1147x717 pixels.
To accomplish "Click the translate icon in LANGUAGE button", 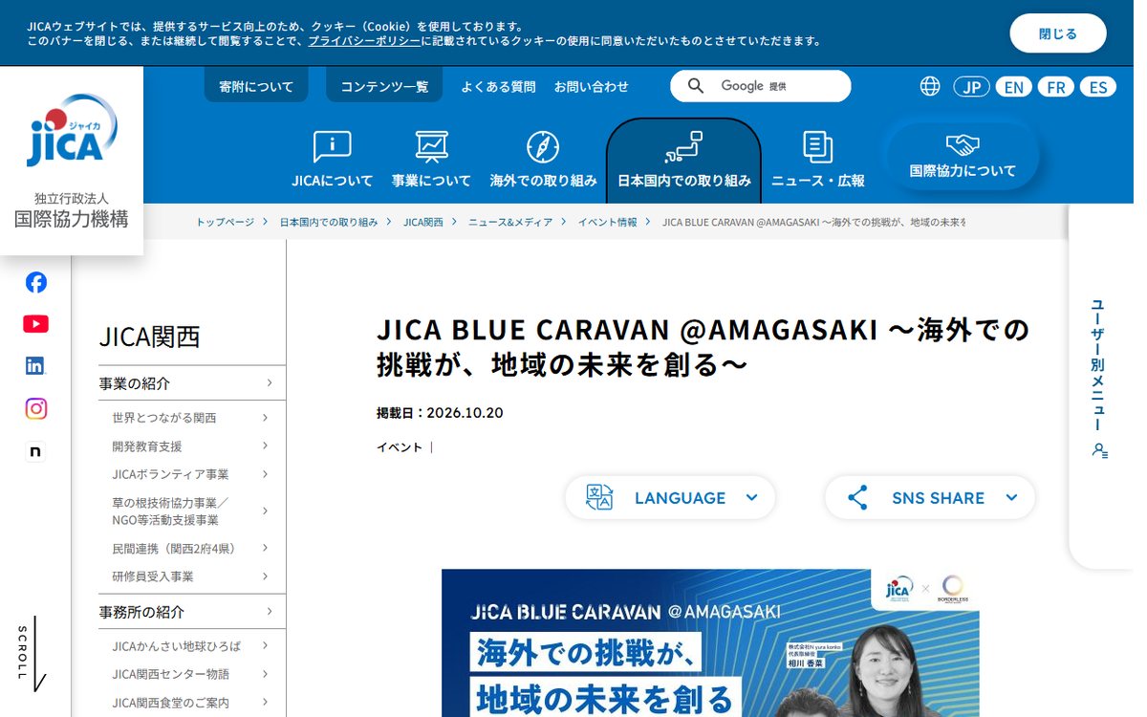I will (599, 497).
